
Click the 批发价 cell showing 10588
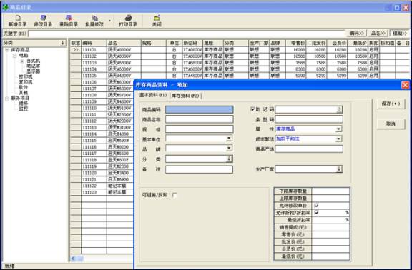(316, 56)
